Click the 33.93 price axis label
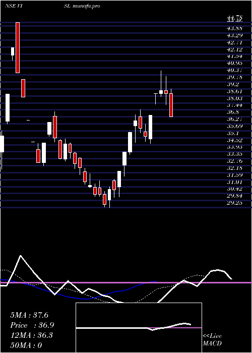The height and width of the screenshot is (353, 252). [x=234, y=147]
